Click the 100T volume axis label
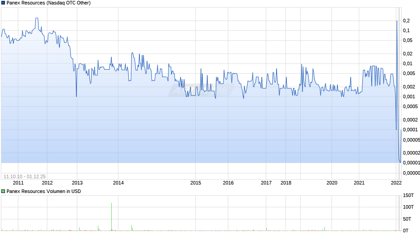 coord(408,207)
